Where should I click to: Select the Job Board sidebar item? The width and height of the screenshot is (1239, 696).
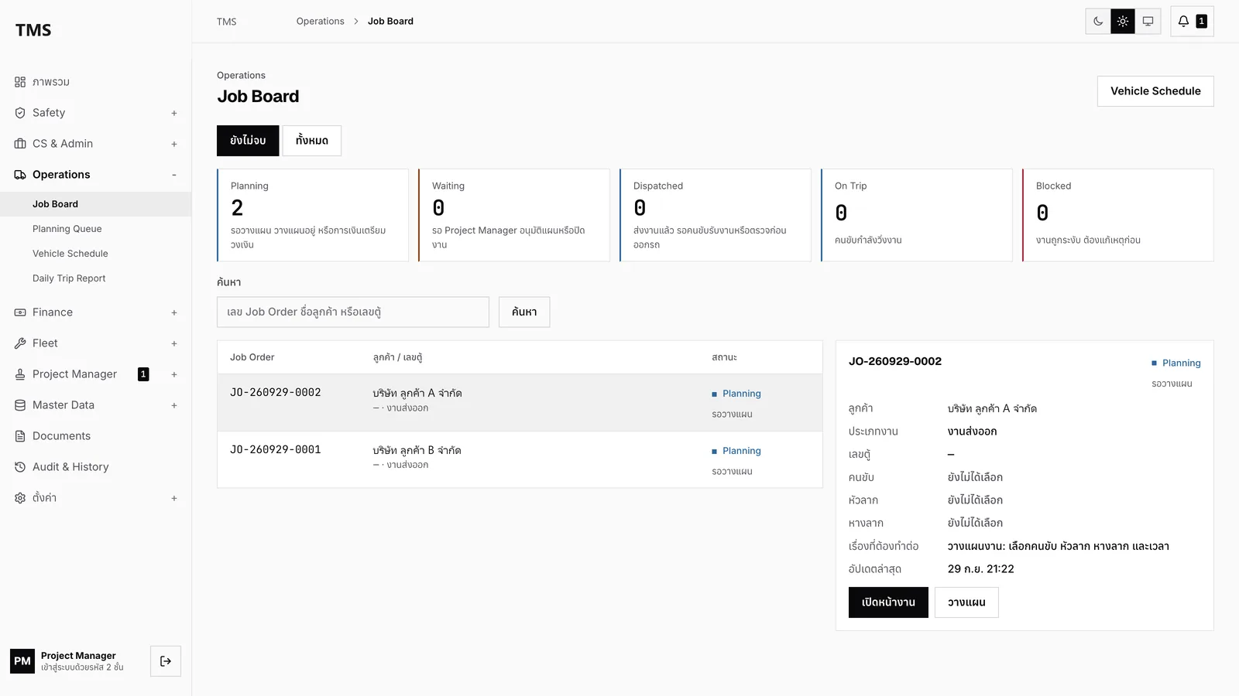tap(95, 204)
